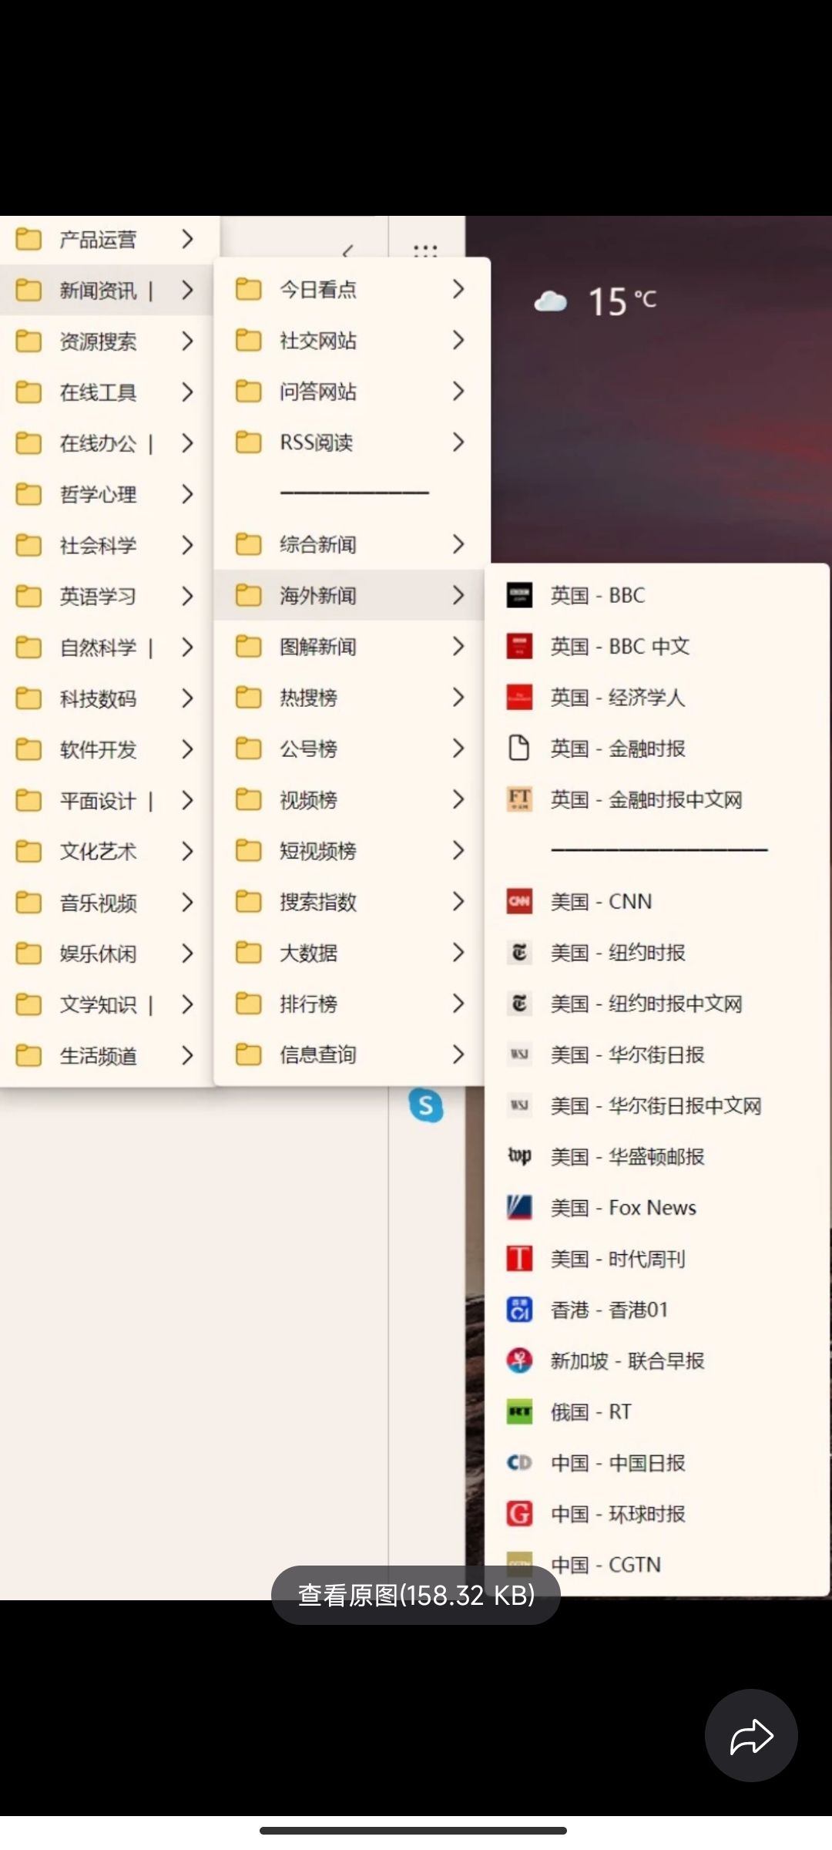
Task: Click the 15 °C temperature reading
Action: coord(622,301)
